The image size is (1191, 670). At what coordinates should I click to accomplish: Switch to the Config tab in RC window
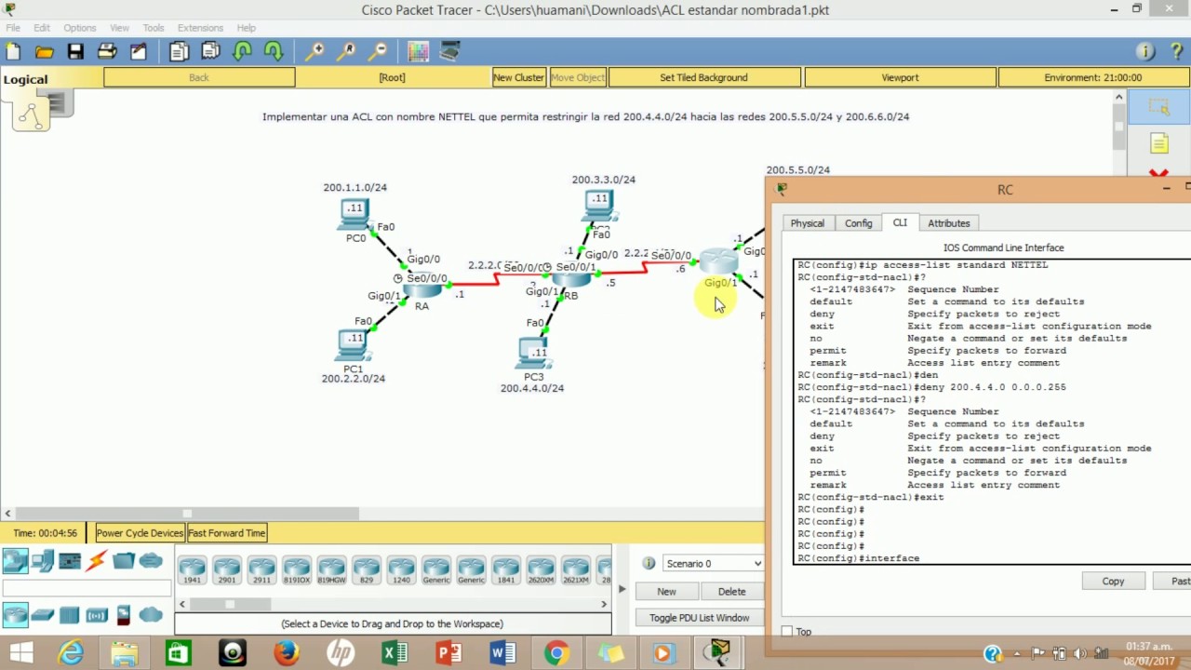pyautogui.click(x=858, y=223)
